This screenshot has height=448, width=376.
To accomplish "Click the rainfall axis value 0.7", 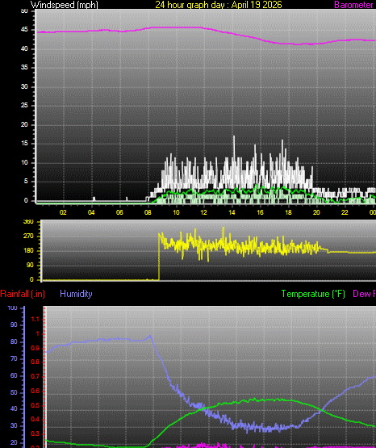I will click(x=36, y=377).
